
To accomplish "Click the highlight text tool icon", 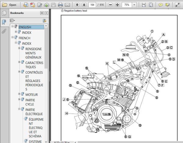I will 167,5.
